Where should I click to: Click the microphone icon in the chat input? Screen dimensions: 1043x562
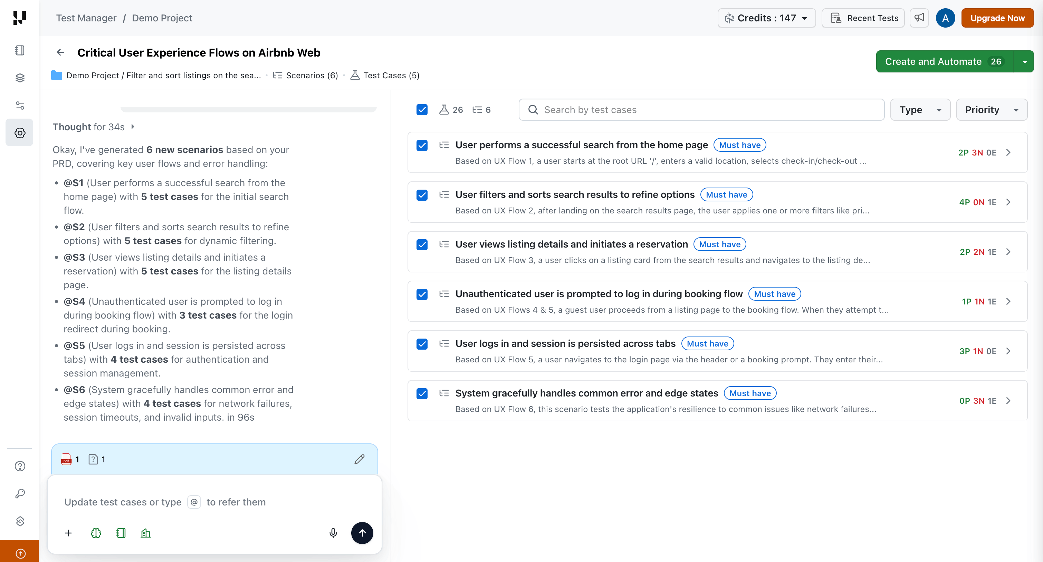point(333,533)
